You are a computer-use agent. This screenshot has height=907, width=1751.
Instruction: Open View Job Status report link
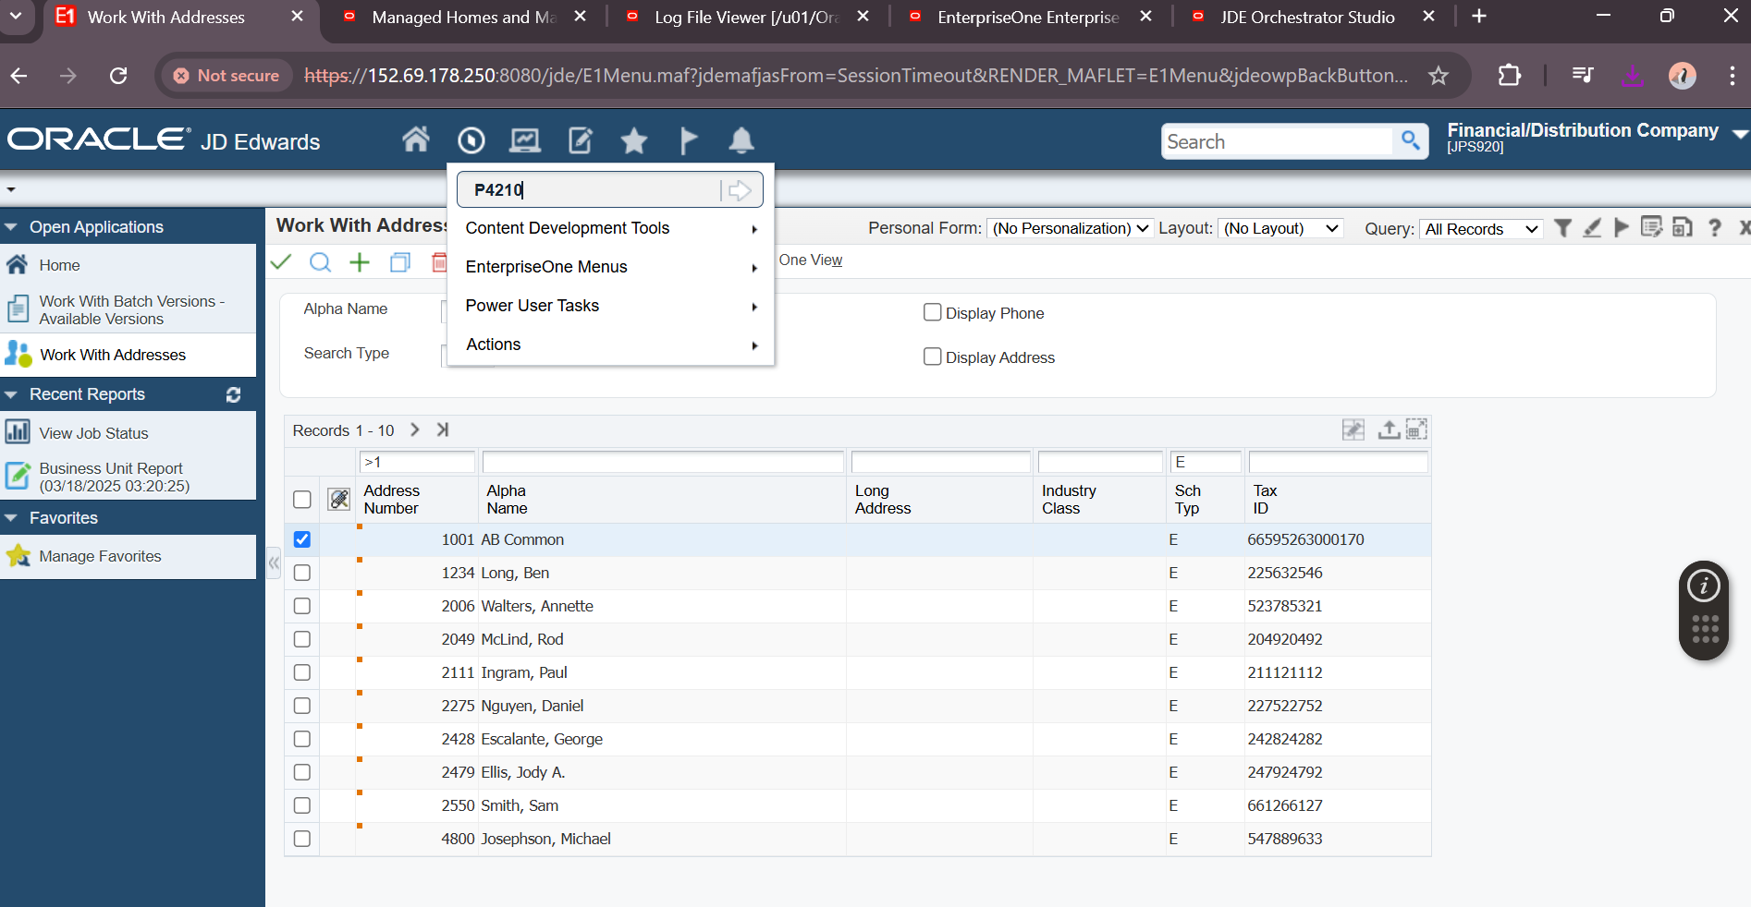(93, 433)
